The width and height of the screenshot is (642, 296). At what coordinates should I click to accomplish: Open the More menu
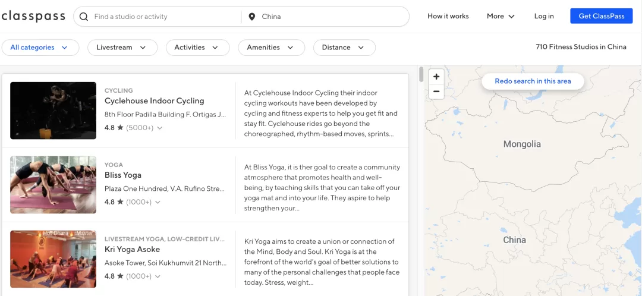[501, 17]
